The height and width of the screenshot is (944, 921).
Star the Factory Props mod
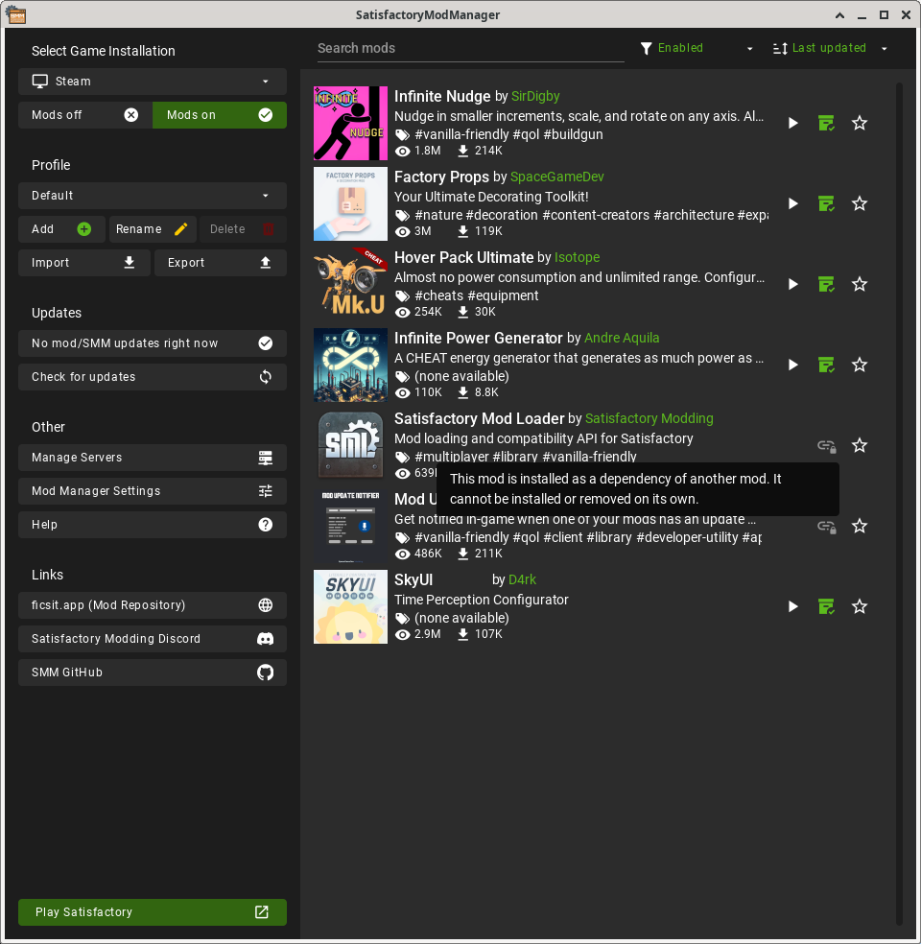pos(860,204)
